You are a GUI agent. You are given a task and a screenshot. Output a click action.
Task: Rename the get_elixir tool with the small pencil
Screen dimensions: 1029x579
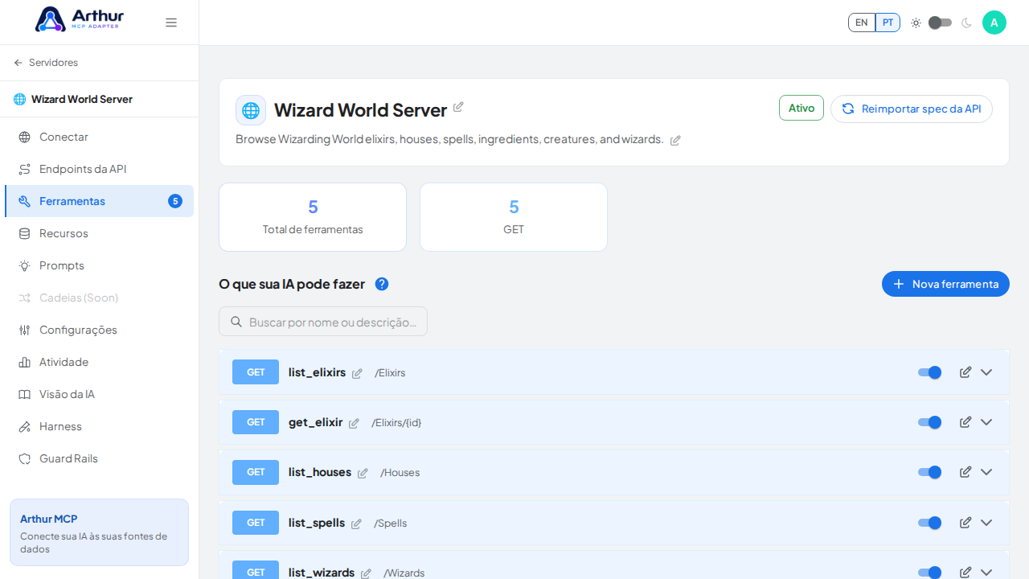354,423
